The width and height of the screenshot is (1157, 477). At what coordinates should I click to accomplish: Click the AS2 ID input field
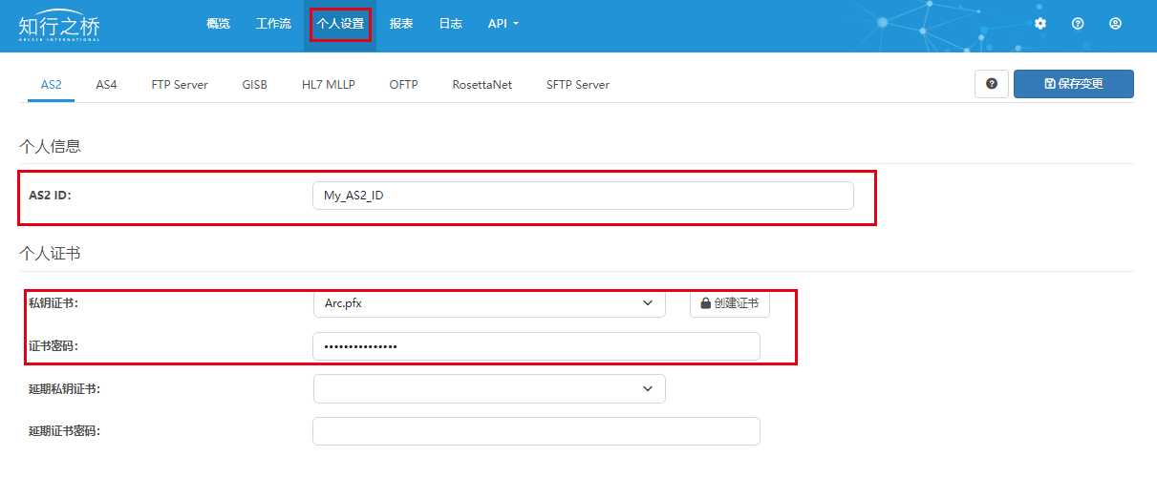582,196
